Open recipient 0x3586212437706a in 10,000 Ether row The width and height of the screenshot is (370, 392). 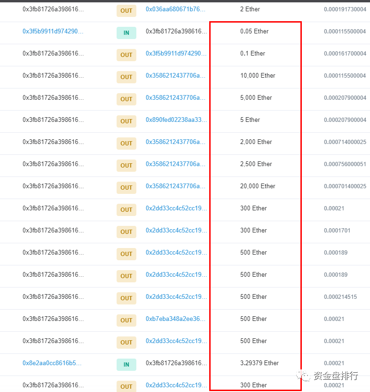pos(176,76)
